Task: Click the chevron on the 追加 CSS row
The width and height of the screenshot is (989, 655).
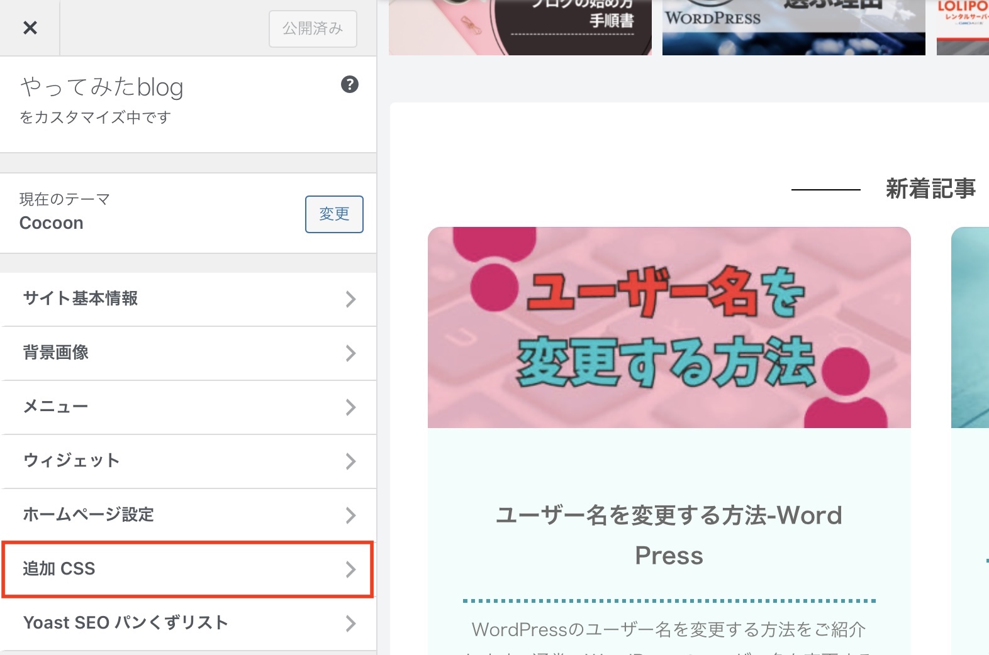Action: click(350, 570)
